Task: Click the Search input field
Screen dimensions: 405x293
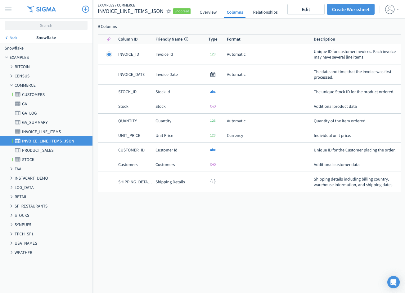Action: coord(46,25)
